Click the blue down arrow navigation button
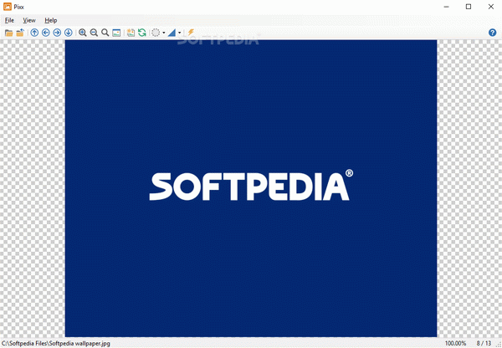 69,33
